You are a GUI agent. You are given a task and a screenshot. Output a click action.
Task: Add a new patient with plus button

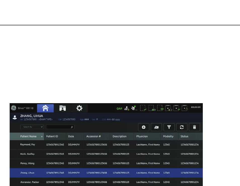[144, 127]
